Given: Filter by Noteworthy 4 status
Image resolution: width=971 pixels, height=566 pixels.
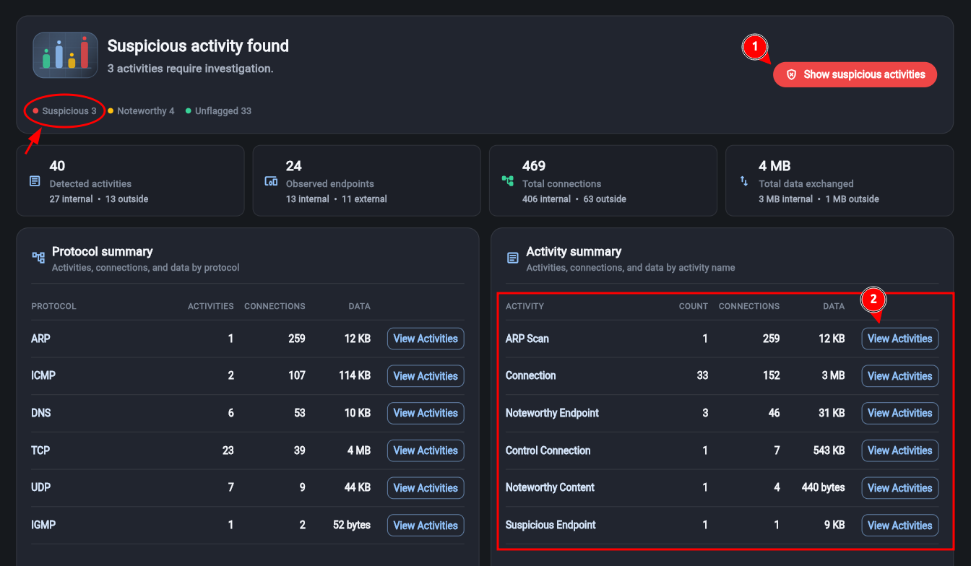Looking at the screenshot, I should 141,111.
